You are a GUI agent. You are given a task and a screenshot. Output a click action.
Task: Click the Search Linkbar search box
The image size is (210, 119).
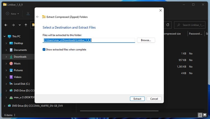[x=190, y=25]
